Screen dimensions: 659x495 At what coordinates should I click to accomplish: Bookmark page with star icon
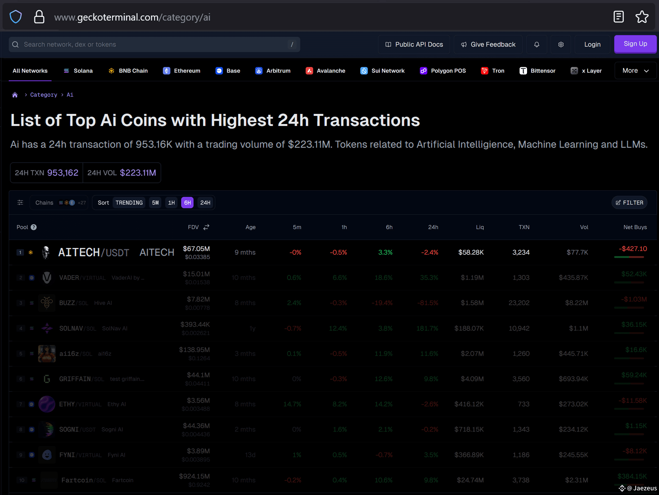(641, 17)
